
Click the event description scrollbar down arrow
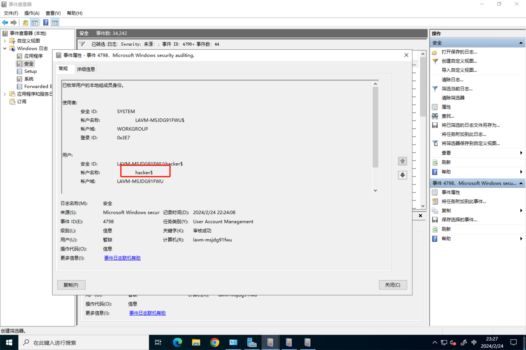click(x=375, y=191)
